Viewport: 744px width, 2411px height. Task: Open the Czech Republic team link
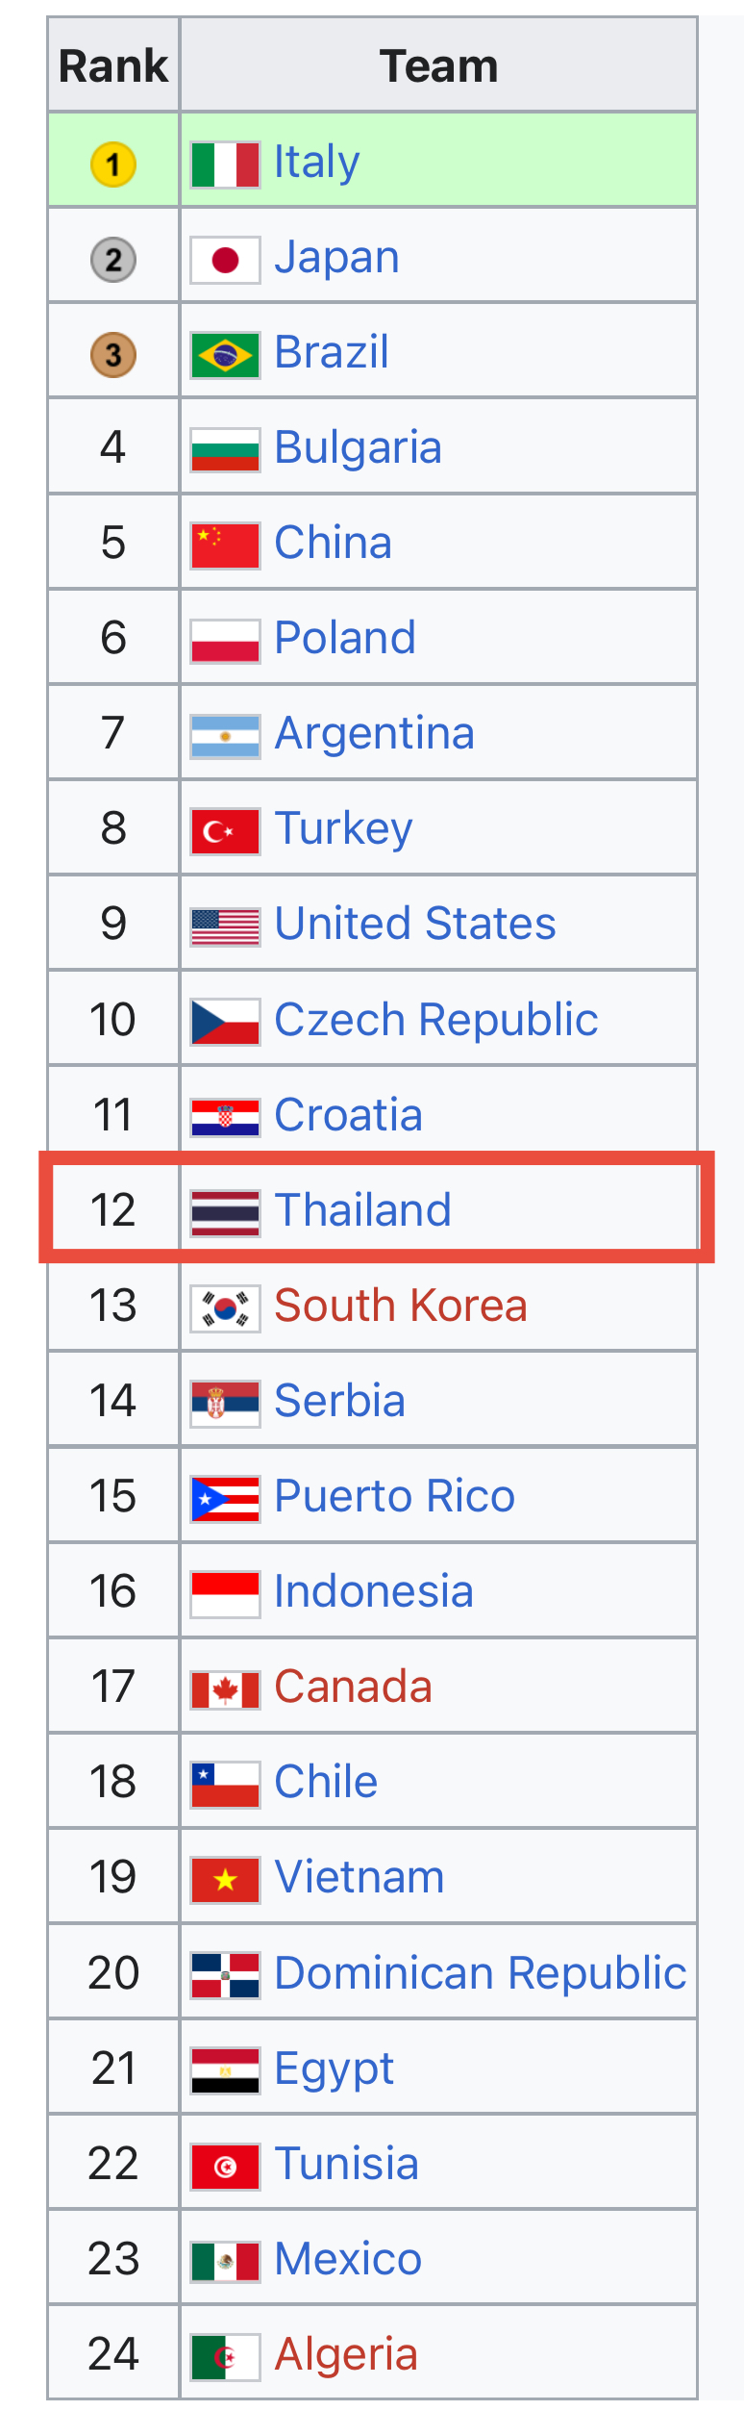click(436, 1020)
